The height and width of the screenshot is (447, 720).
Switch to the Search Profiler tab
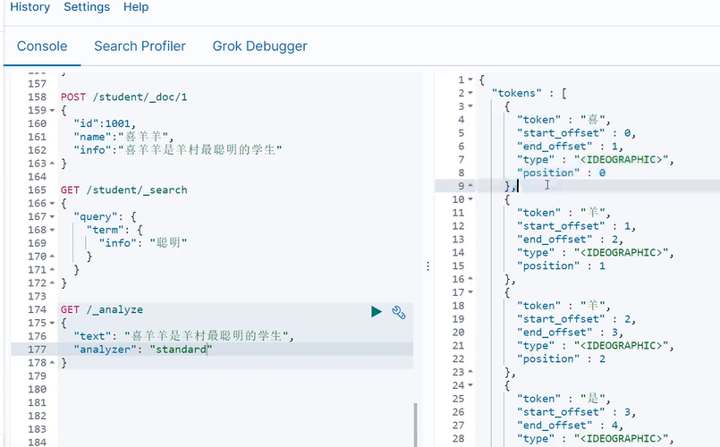(140, 46)
